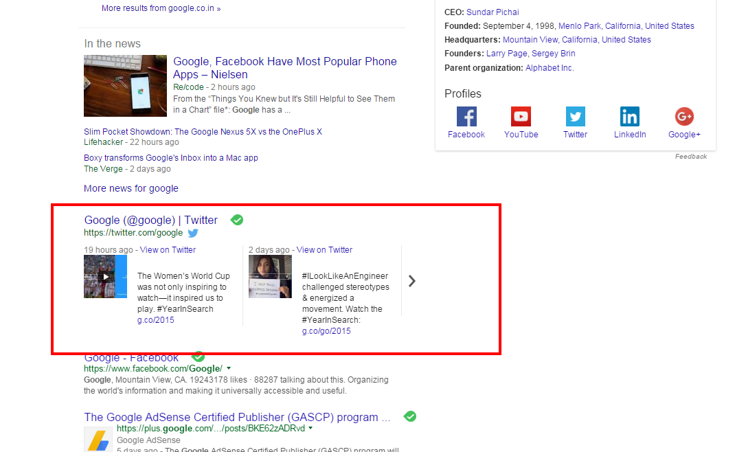Click green checkmark beside AdSense Certified Publisher result
735x452 pixels.
click(x=409, y=416)
